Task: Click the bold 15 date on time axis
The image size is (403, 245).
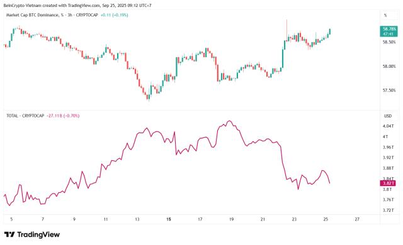Action: point(169,219)
